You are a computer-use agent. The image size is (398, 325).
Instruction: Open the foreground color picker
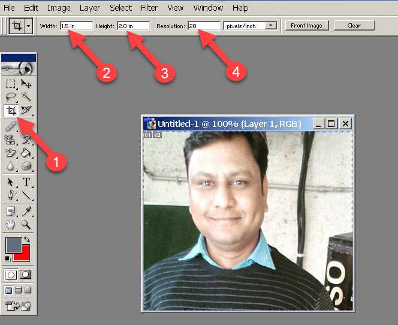pos(13,245)
